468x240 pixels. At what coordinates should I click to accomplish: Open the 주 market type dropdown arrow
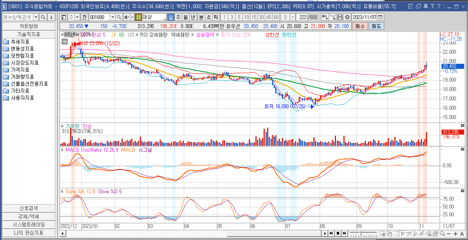[77, 17]
